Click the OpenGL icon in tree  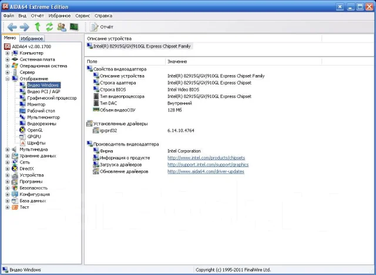[22, 130]
